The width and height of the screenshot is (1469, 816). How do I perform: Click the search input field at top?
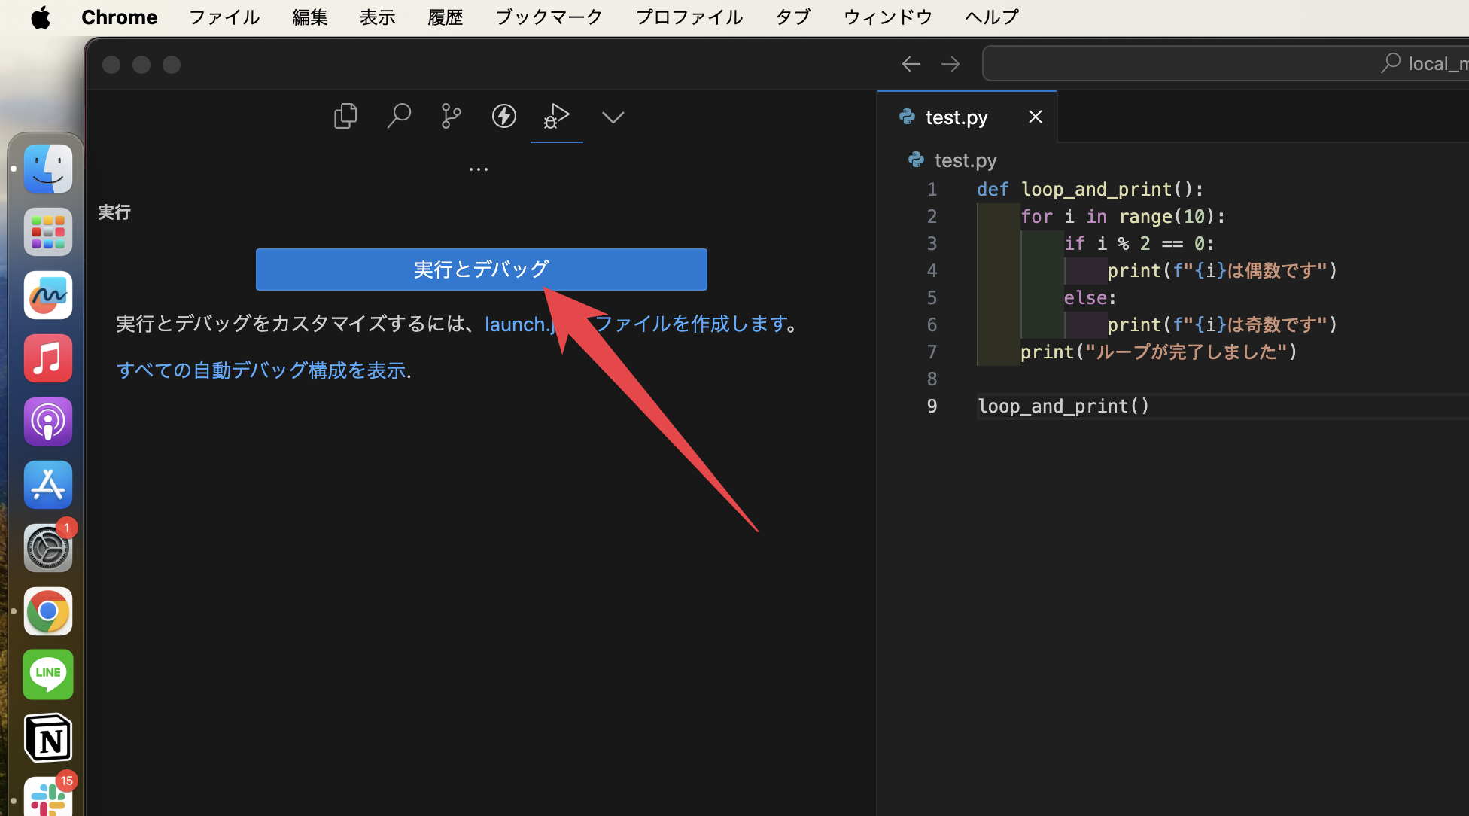pyautogui.click(x=1204, y=63)
